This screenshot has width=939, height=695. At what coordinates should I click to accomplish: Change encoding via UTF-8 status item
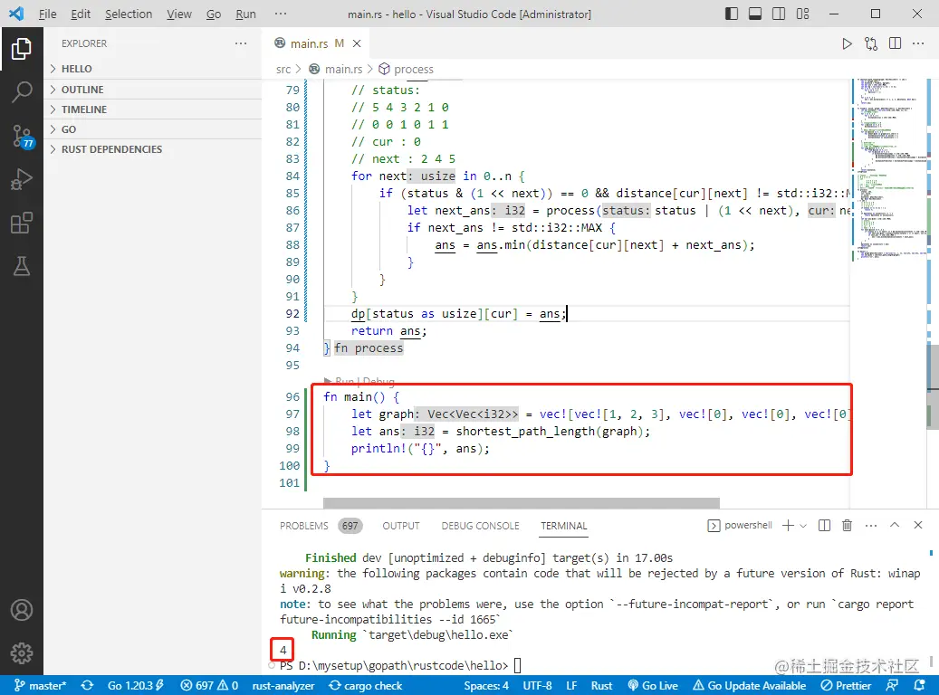click(x=537, y=685)
